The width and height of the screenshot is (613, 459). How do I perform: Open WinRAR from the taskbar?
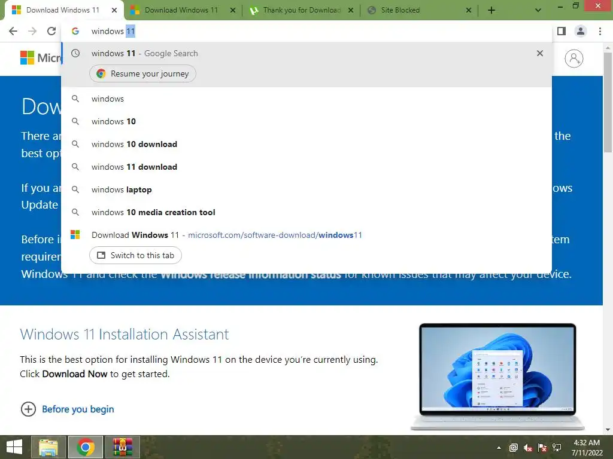click(x=123, y=447)
